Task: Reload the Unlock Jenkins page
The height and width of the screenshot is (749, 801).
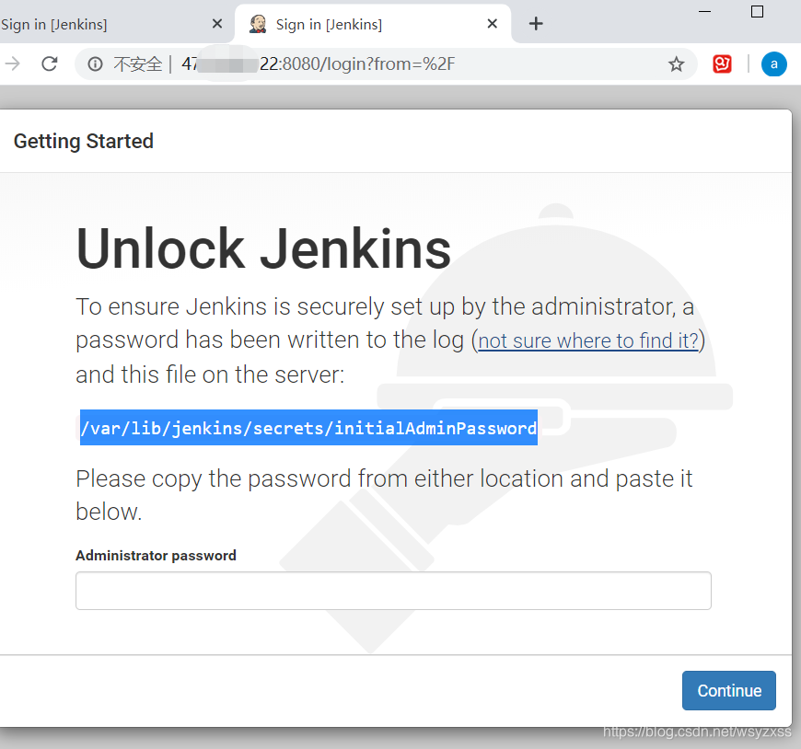Action: click(47, 63)
